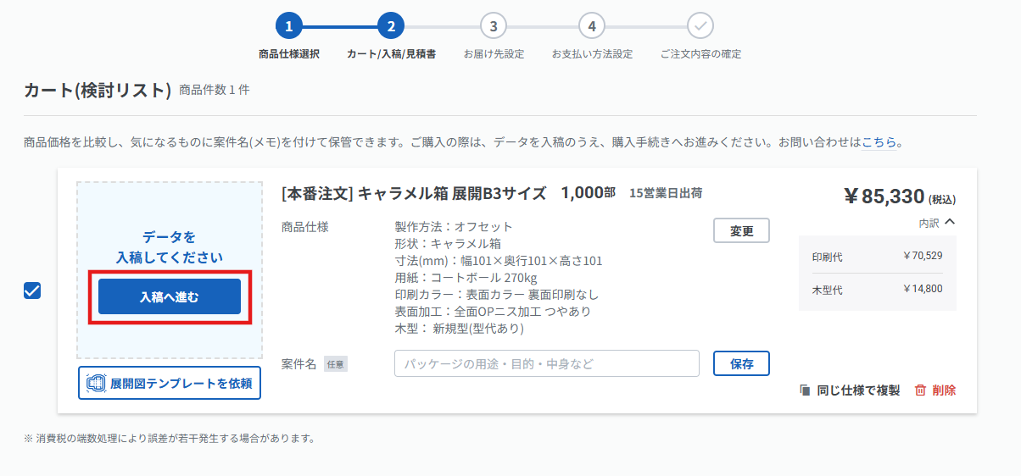This screenshot has height=476, width=1021.
Task: Save the 案件名 with 保存 button
Action: (x=741, y=363)
